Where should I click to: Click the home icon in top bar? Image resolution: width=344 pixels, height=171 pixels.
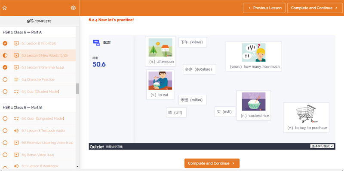point(5,8)
